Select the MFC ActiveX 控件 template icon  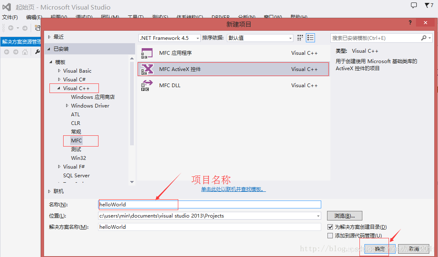pyautogui.click(x=147, y=69)
